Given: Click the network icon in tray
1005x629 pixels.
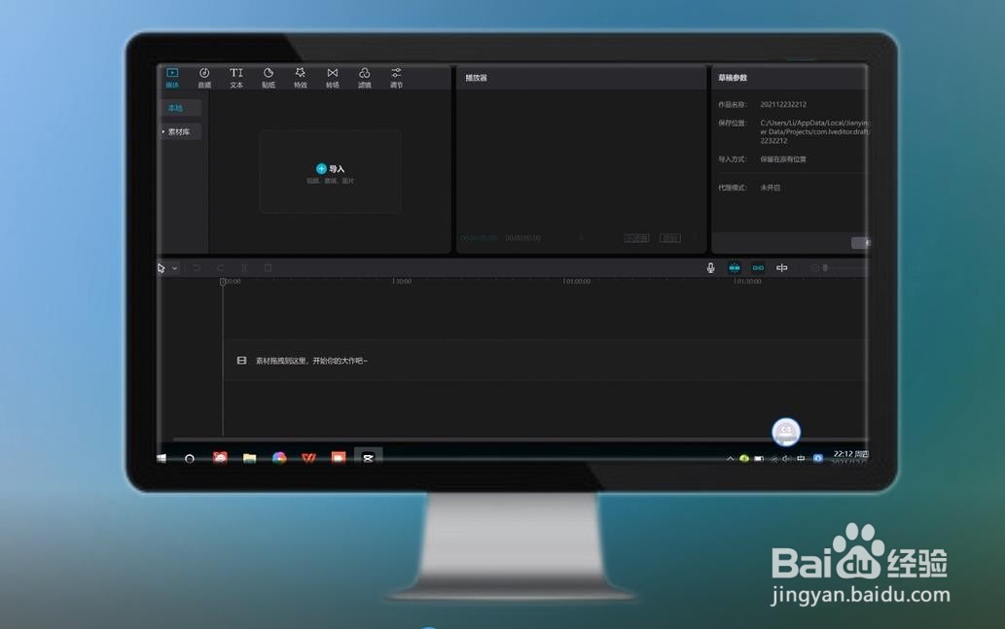Looking at the screenshot, I should (x=773, y=459).
